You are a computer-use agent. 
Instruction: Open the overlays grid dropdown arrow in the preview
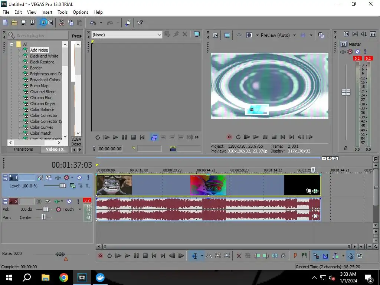pos(311,35)
